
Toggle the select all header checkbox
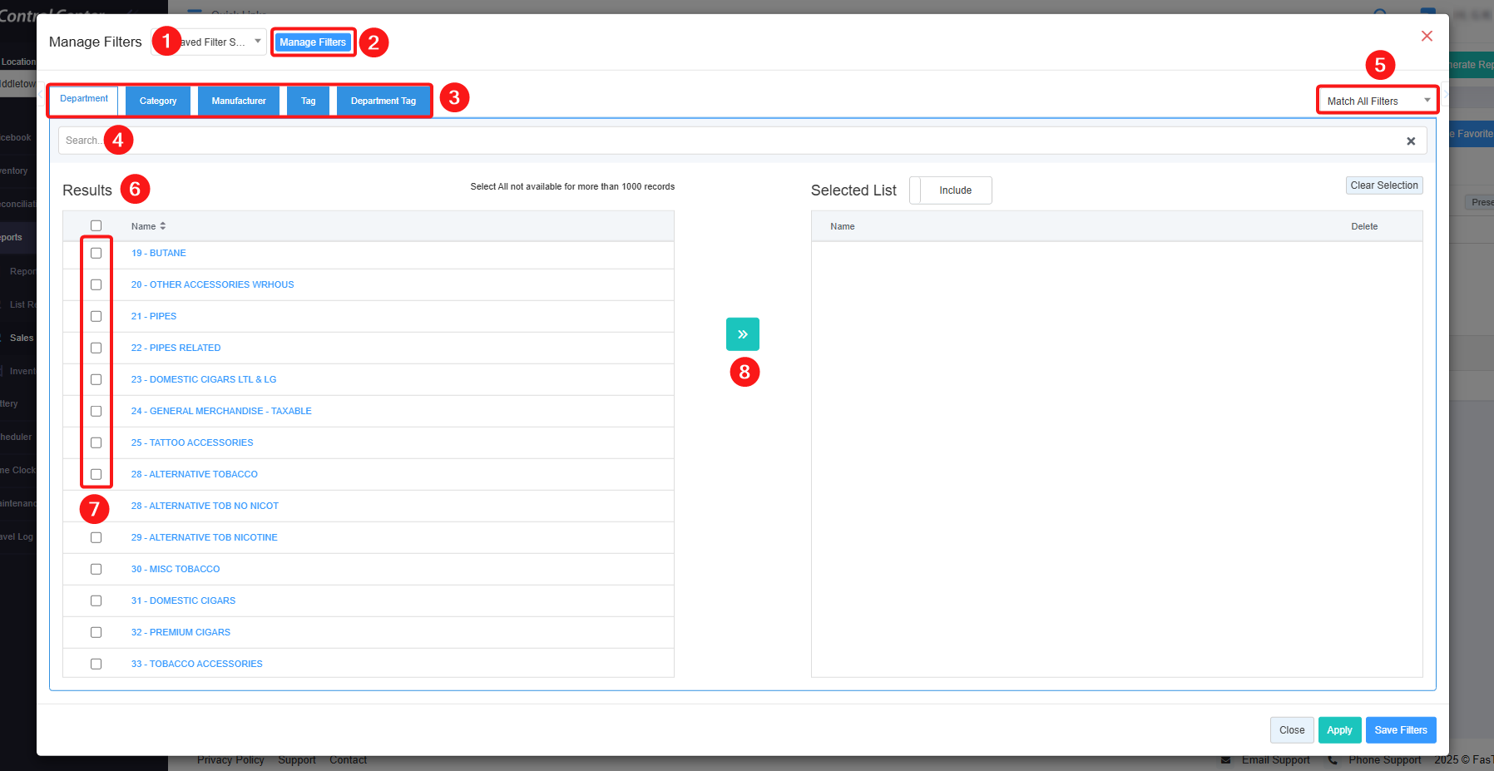pos(96,226)
